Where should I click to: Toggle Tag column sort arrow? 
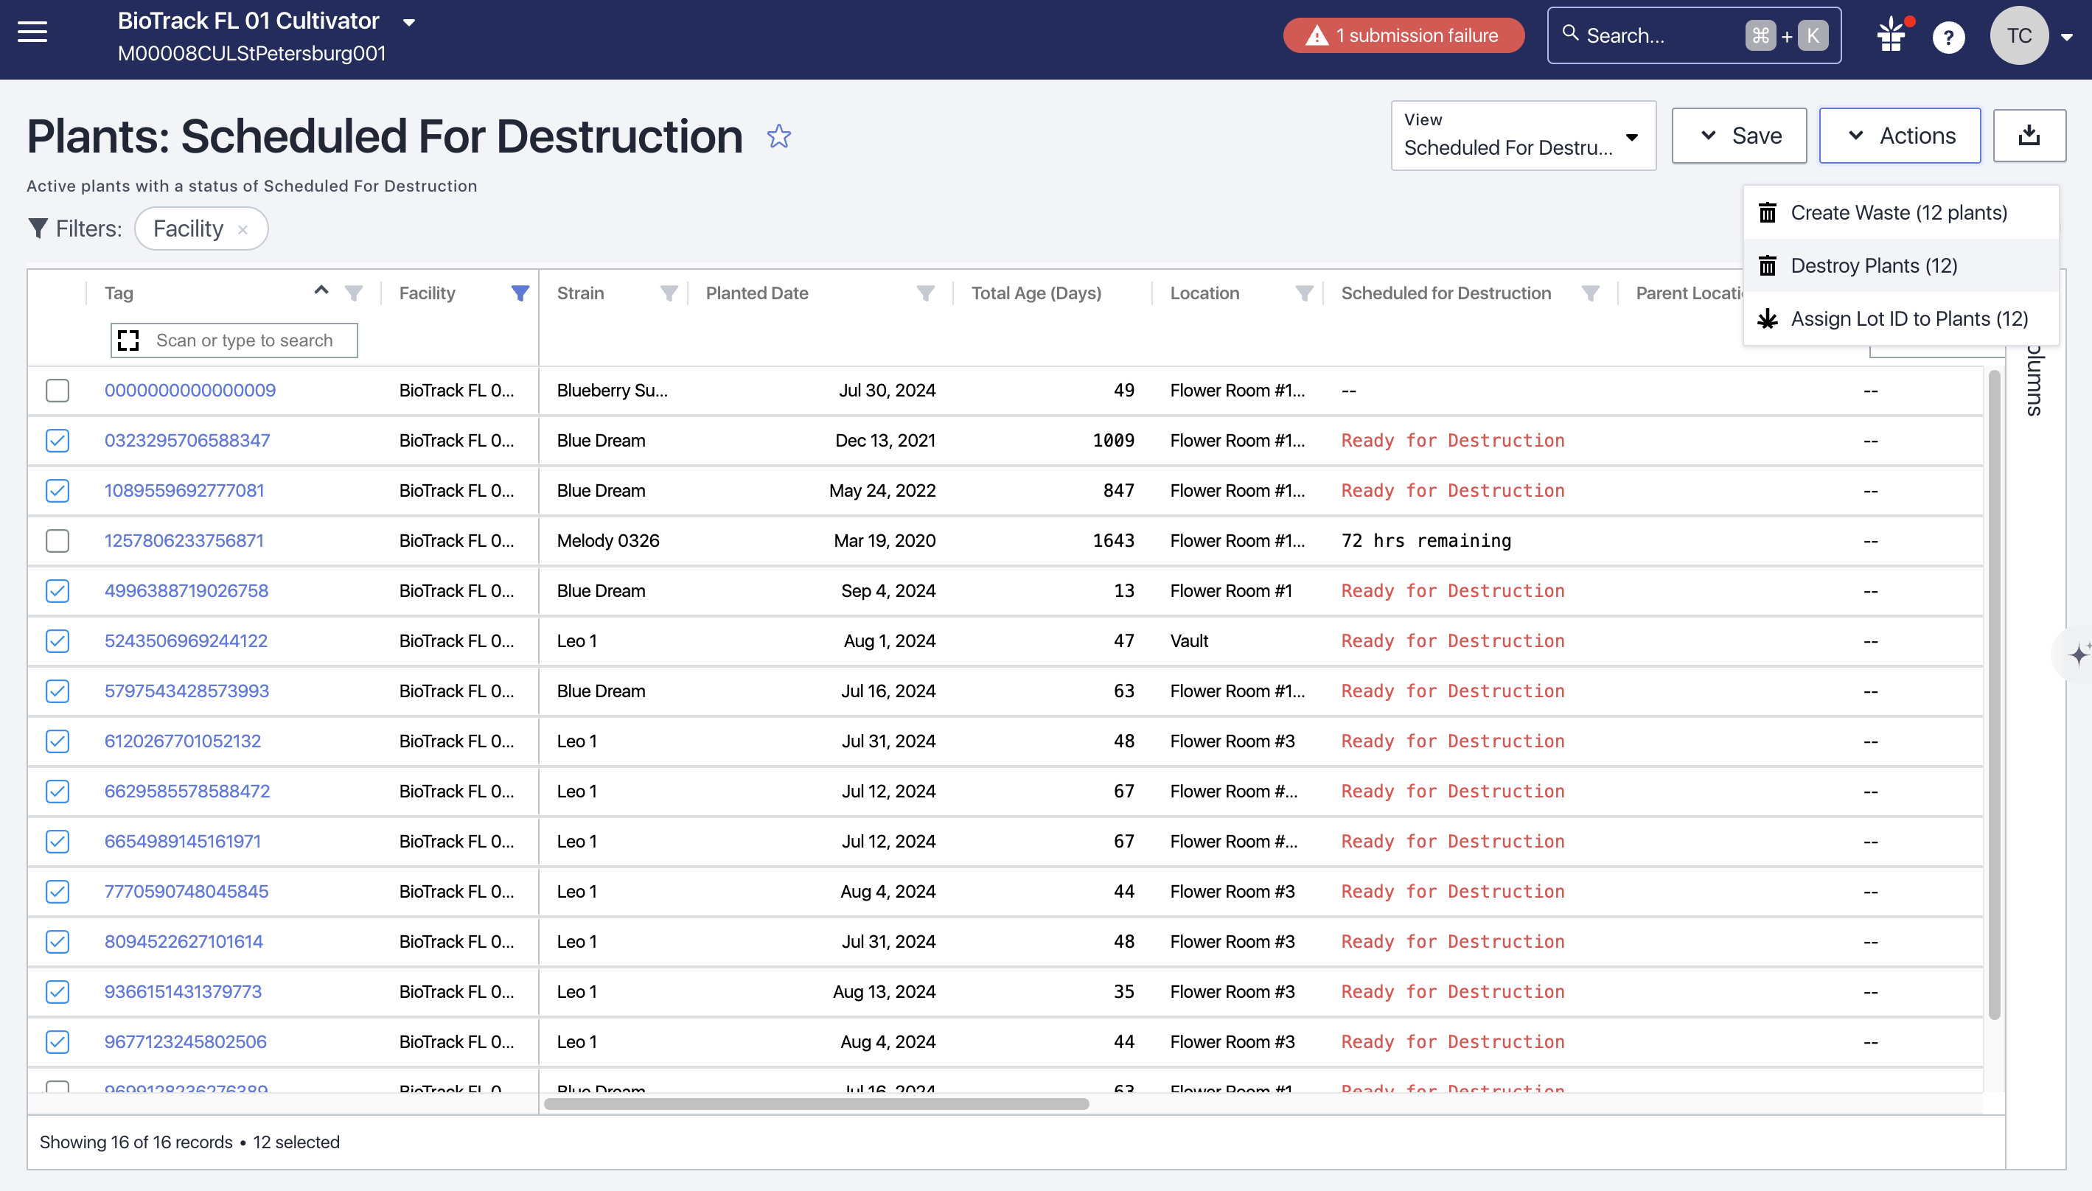click(321, 290)
